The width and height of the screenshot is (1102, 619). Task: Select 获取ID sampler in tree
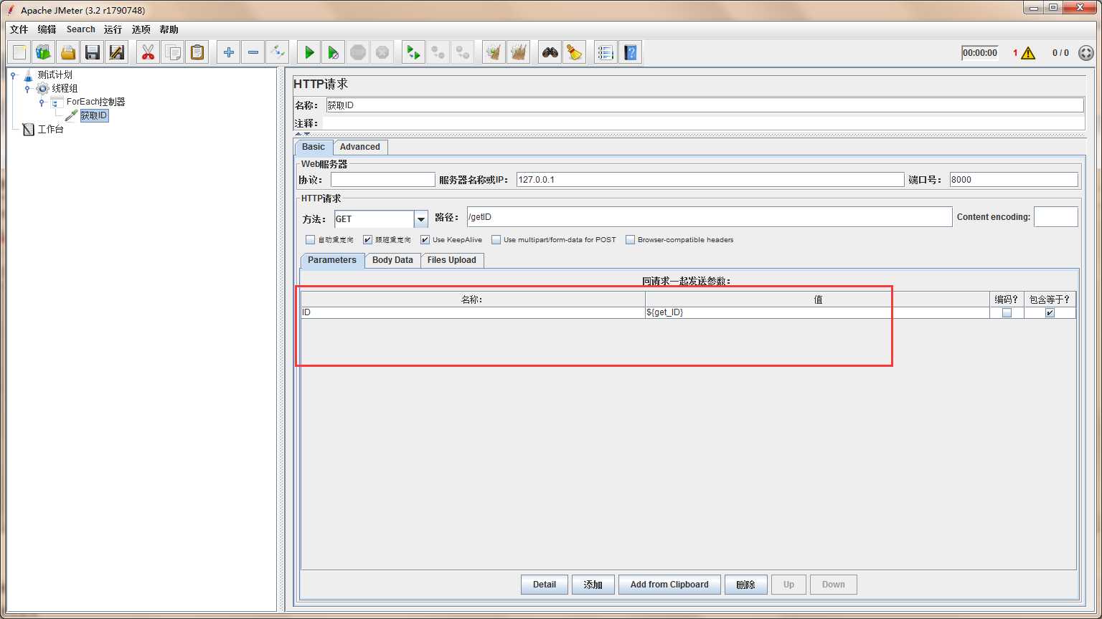click(x=94, y=115)
